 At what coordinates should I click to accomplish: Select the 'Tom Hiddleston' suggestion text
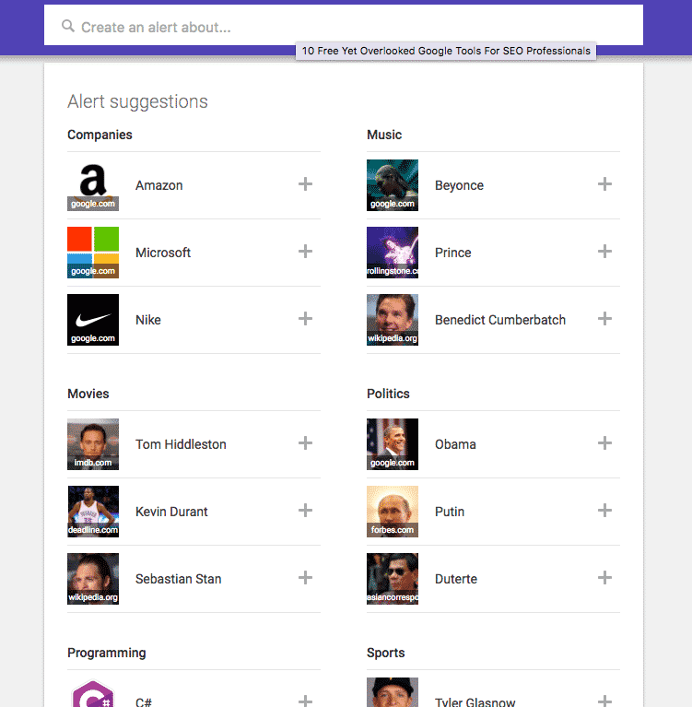tap(181, 444)
